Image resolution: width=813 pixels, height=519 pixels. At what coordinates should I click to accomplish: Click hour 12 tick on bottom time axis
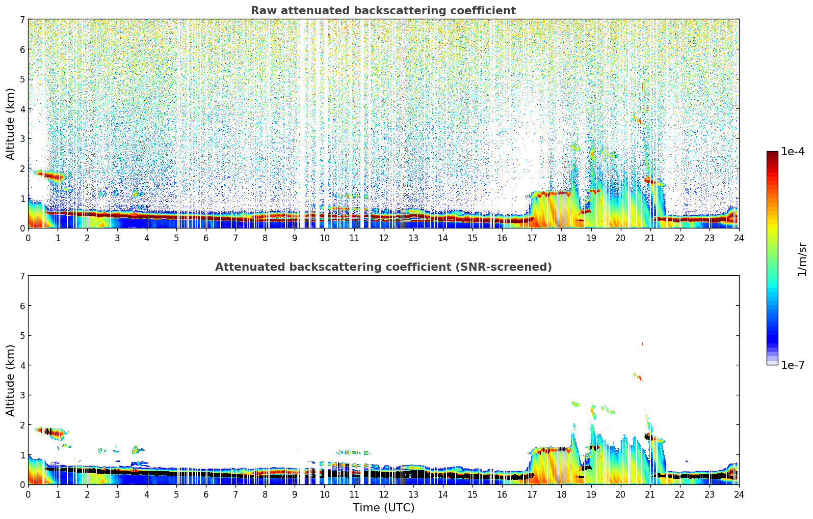(x=383, y=494)
